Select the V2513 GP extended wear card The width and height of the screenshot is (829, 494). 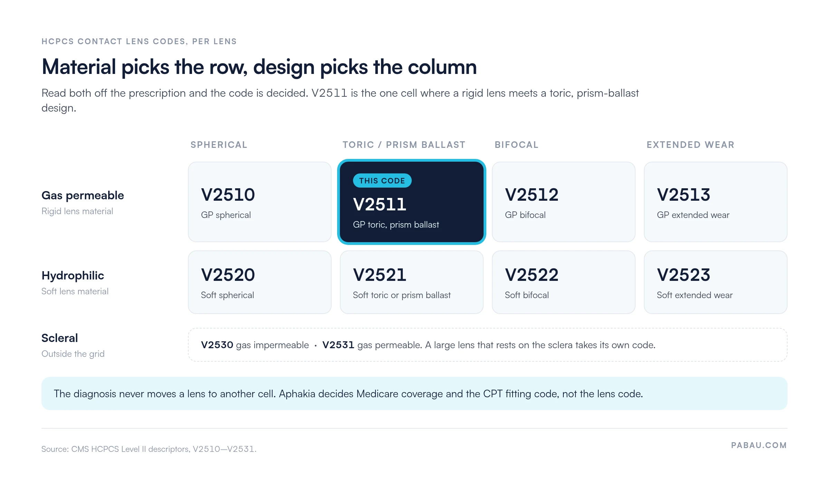pyautogui.click(x=716, y=202)
